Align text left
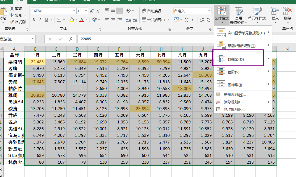Viewport: 296px width, 177px height. pyautogui.click(x=107, y=20)
